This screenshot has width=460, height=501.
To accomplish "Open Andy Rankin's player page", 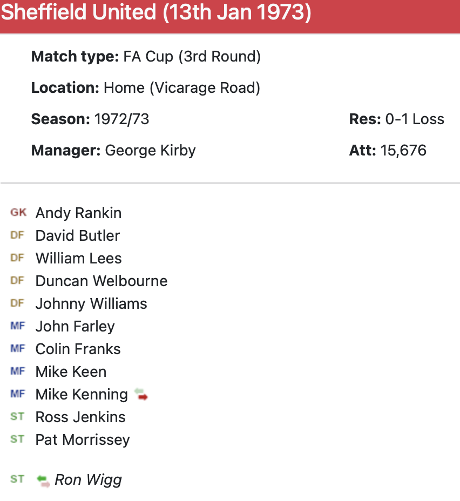I will tap(78, 213).
